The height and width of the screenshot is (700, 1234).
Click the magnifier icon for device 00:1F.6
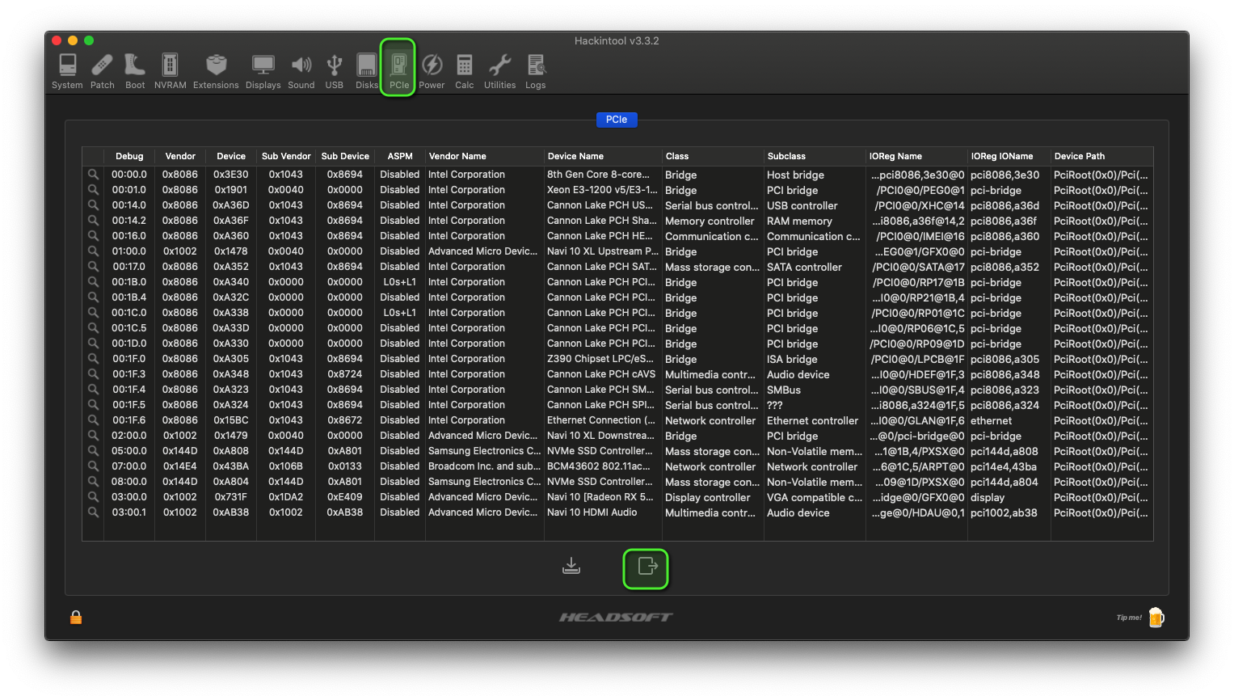[93, 420]
